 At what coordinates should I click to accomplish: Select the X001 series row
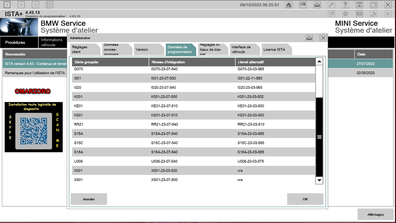click(x=194, y=171)
